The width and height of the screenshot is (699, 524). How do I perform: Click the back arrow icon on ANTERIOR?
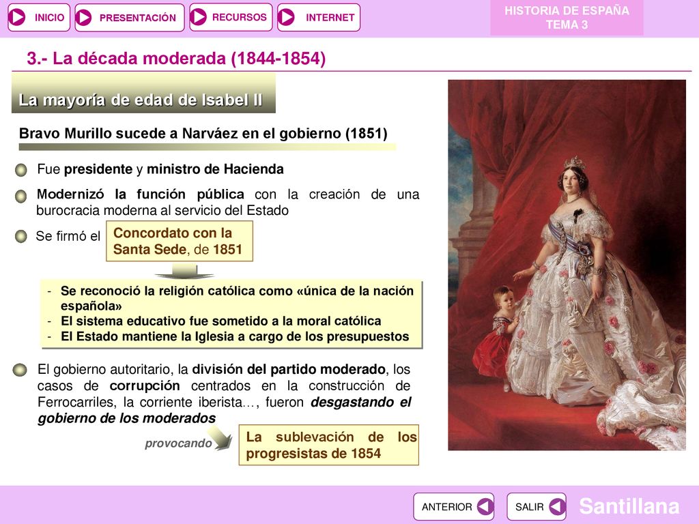coord(485,507)
